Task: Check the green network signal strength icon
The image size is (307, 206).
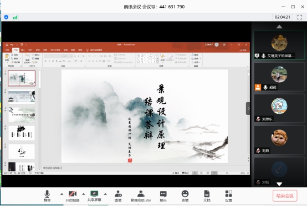Action: (x=15, y=17)
